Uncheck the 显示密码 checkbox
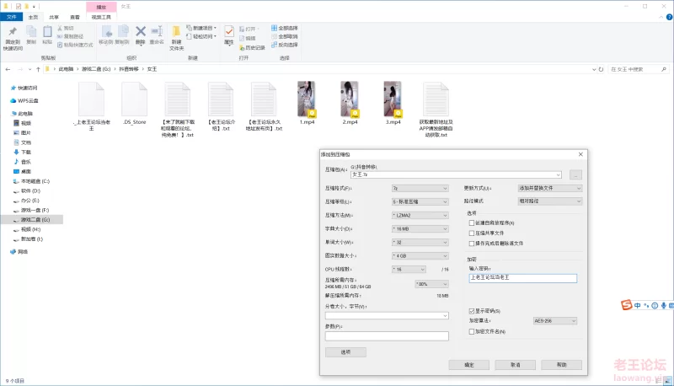This screenshot has height=386, width=674. [x=472, y=311]
